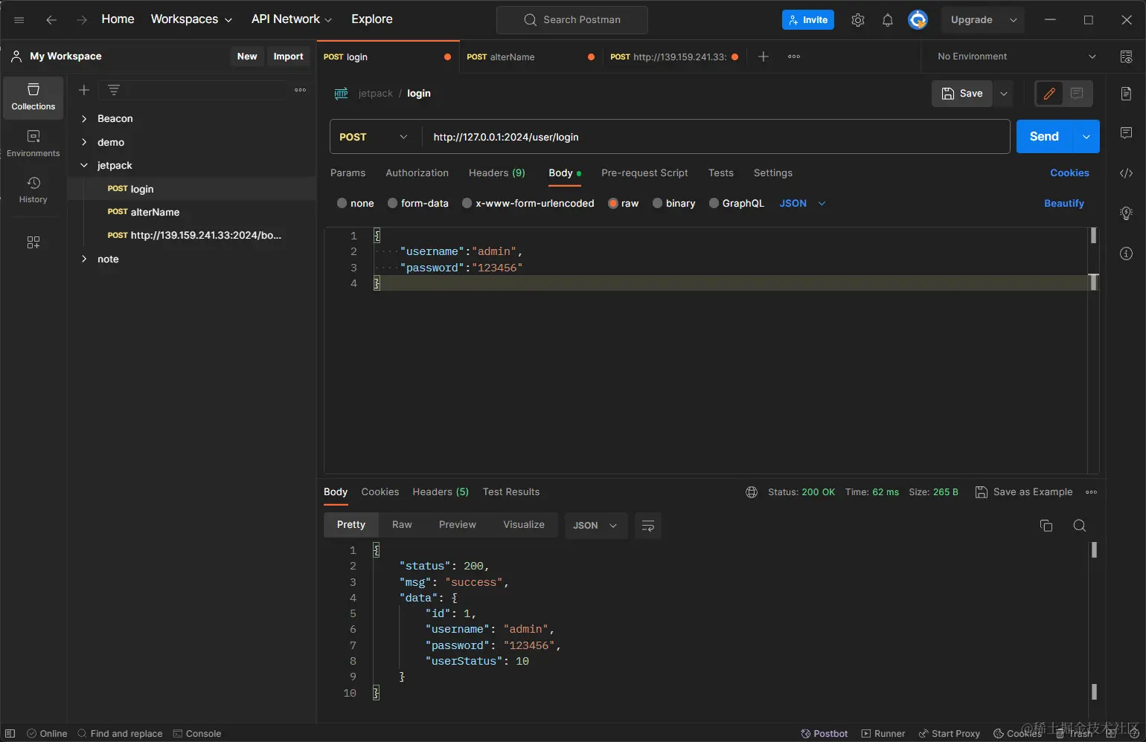
Task: Open the documentation pane icon
Action: 1126,94
